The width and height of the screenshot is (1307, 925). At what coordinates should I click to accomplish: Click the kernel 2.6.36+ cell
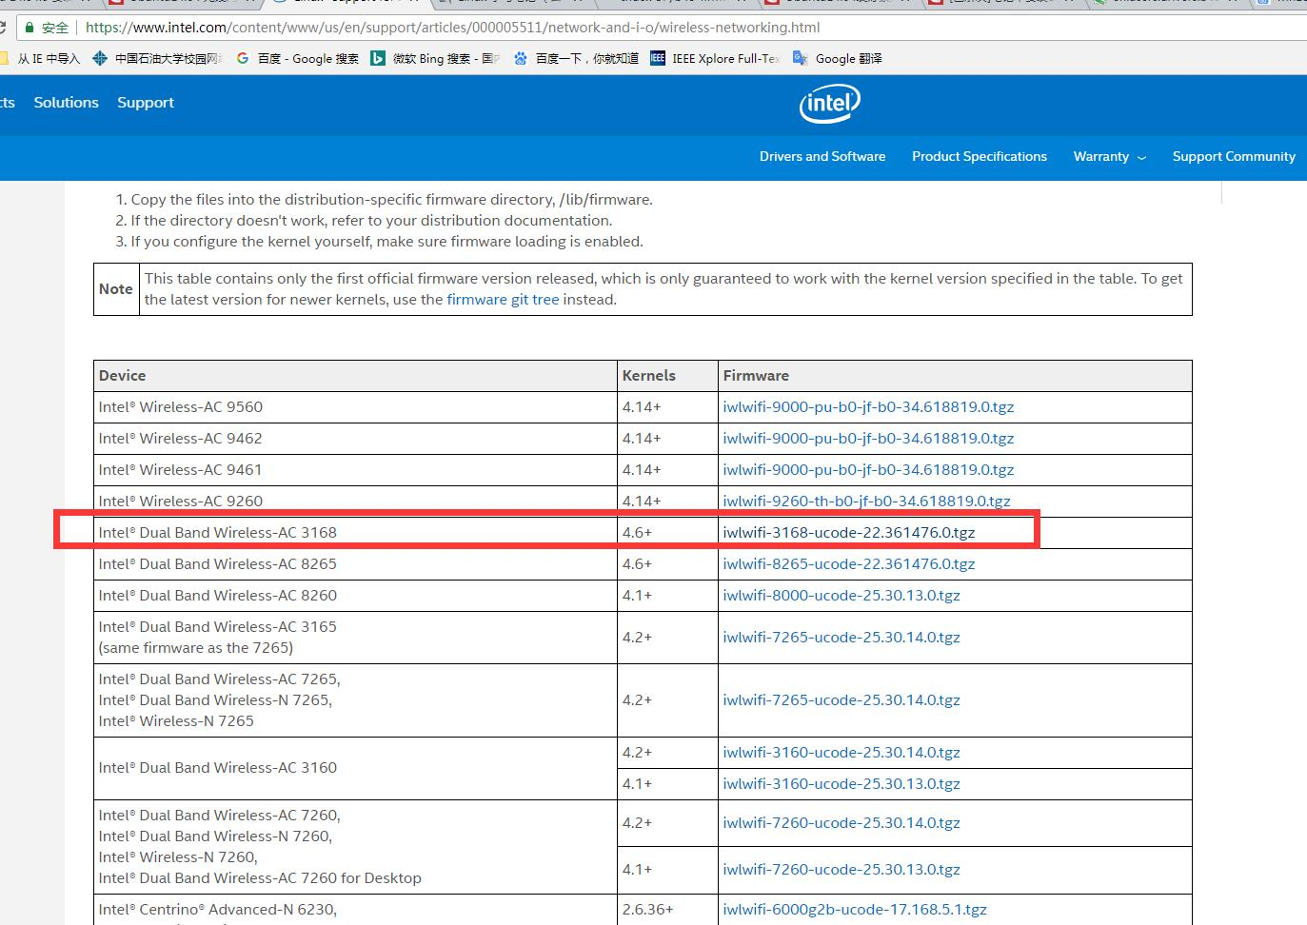667,909
